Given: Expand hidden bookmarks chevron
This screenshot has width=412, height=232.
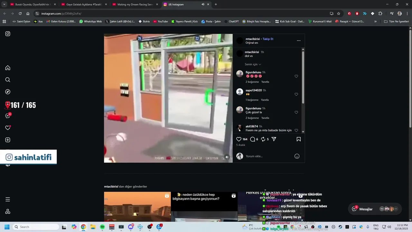Looking at the screenshot, I should [x=375, y=22].
